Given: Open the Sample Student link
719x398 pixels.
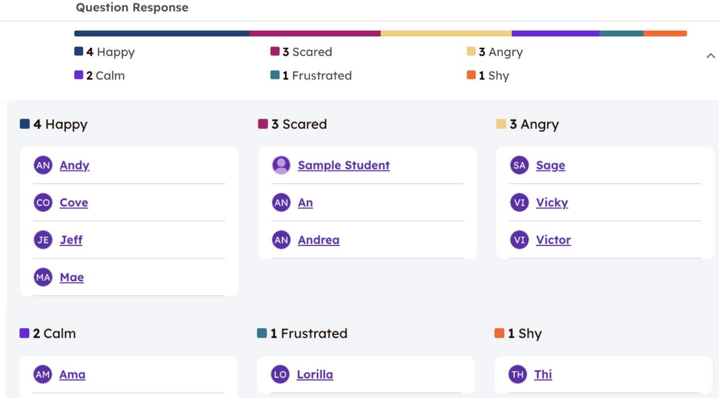Looking at the screenshot, I should tap(344, 165).
